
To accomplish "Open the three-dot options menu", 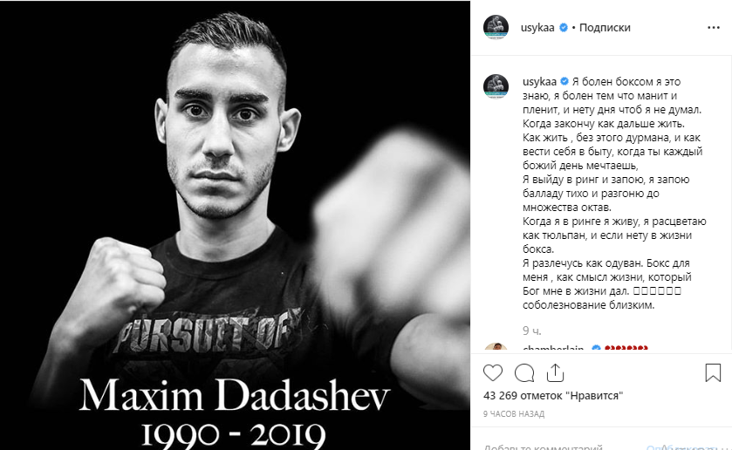I will (x=714, y=28).
